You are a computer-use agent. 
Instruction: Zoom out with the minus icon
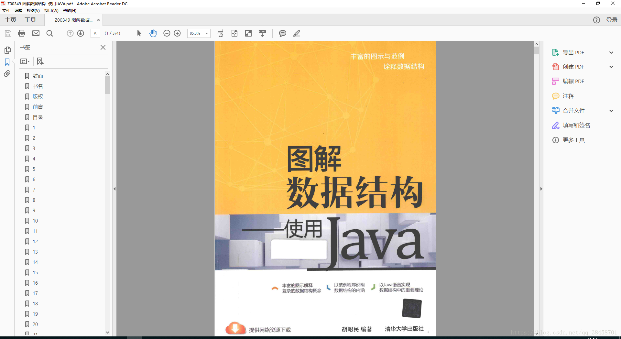167,33
